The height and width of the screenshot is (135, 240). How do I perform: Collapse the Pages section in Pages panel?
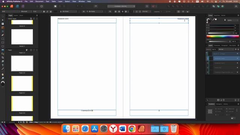click(7, 50)
